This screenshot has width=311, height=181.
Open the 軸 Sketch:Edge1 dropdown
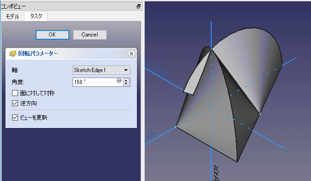[x=101, y=70]
